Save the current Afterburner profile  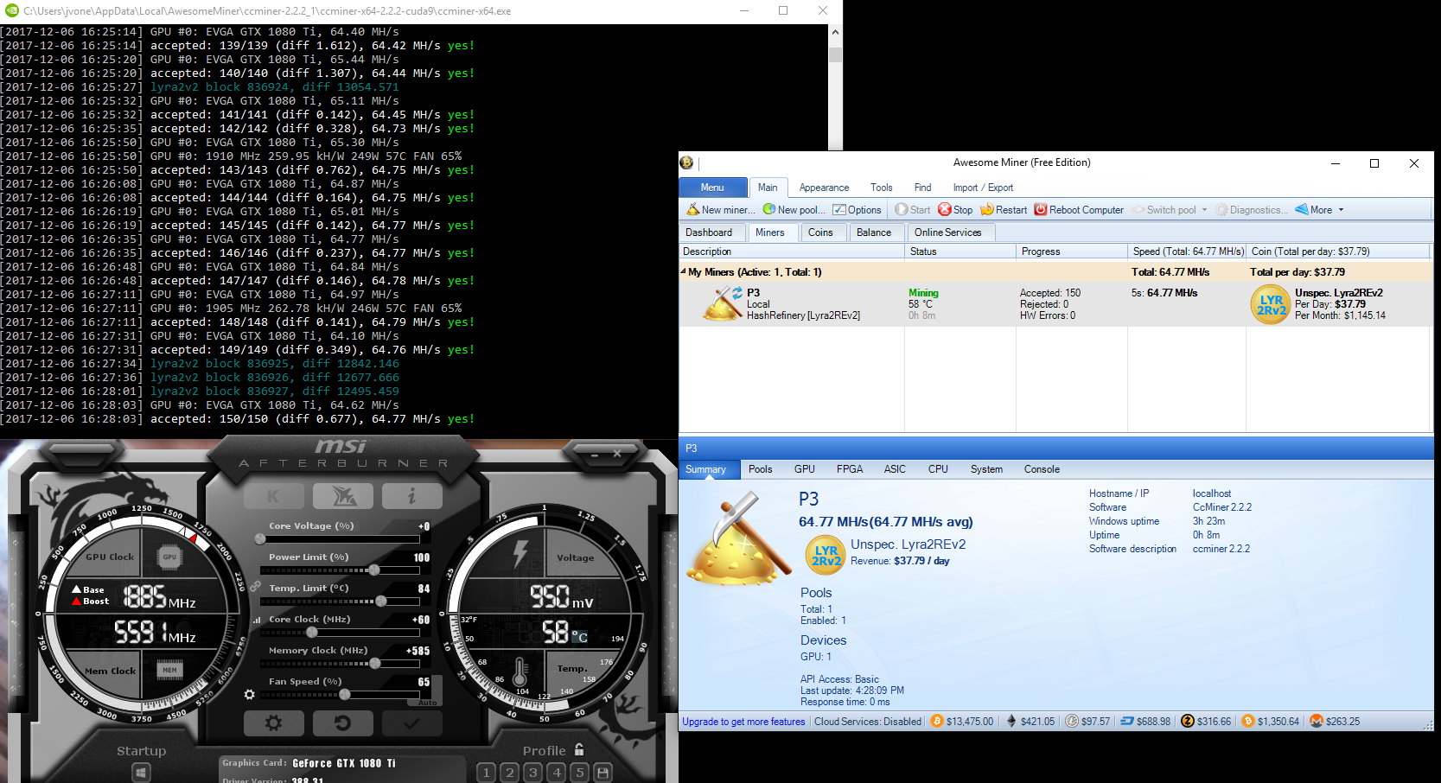(603, 772)
